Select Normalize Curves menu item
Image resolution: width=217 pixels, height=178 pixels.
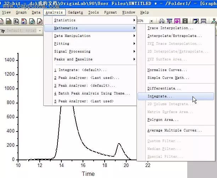point(176,70)
